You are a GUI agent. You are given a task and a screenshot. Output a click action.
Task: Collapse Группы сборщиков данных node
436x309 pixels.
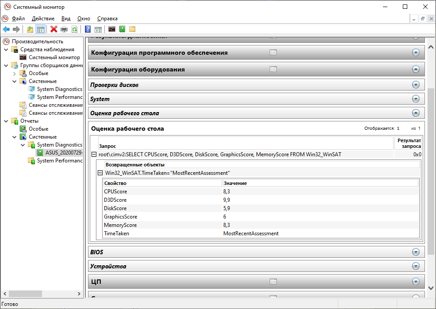point(6,65)
